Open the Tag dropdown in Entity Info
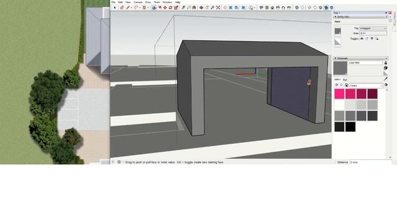Image resolution: width=397 pixels, height=223 pixels. pyautogui.click(x=373, y=28)
